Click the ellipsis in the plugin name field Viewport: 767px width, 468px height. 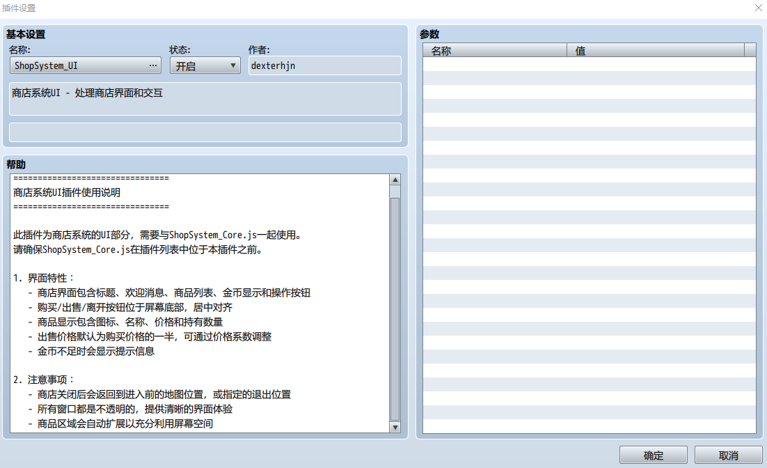[x=153, y=65]
